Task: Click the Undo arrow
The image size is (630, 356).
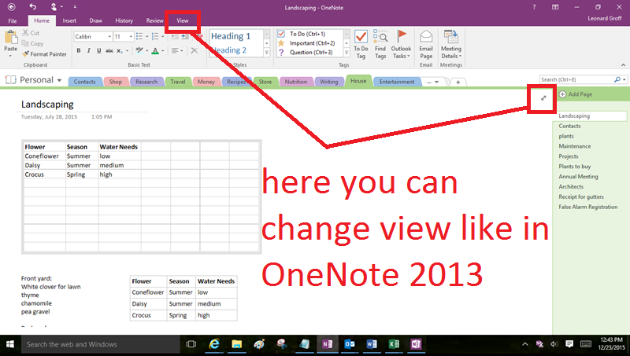Action: [x=32, y=6]
